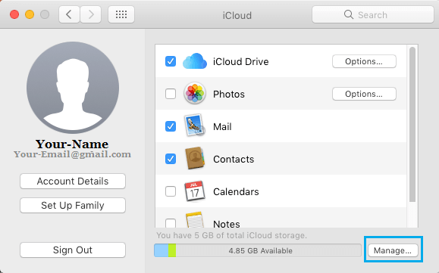The width and height of the screenshot is (439, 273).
Task: Minimize window with yellow button
Action: (30, 14)
